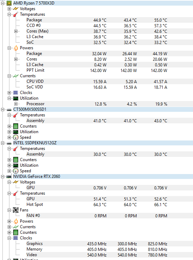The width and height of the screenshot is (193, 260).
Task: Select the SoC VDD current row
Action: (x=109, y=87)
